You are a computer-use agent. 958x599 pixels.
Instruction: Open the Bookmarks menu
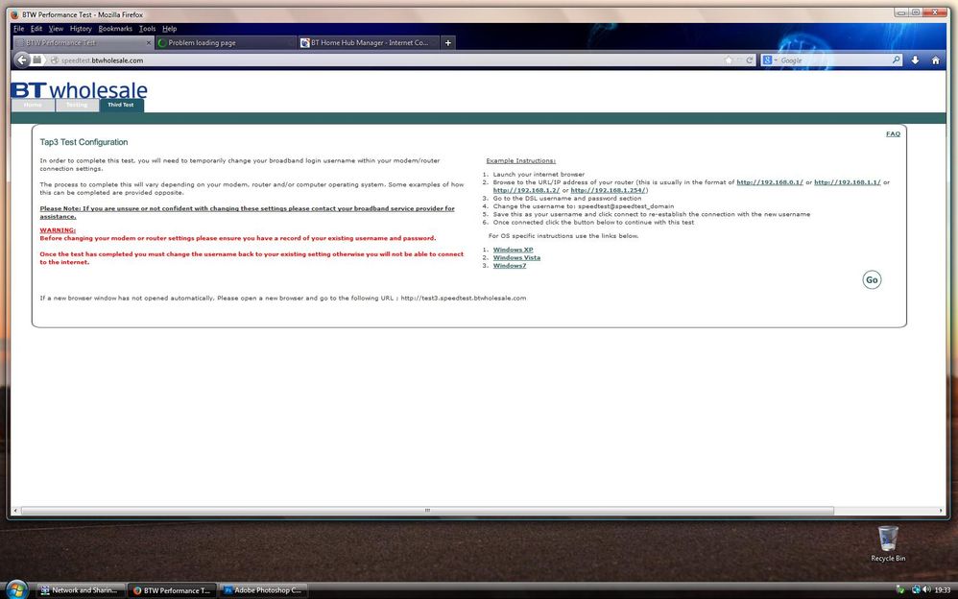point(115,29)
